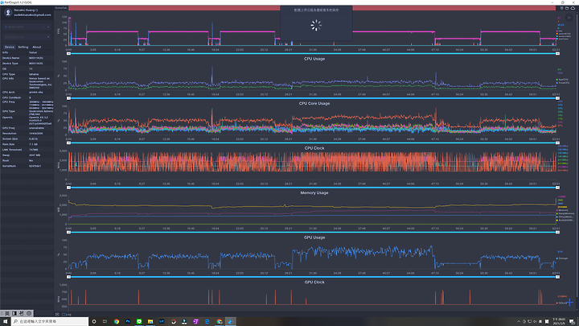Switch to the About tab
The image size is (579, 326).
(x=36, y=47)
